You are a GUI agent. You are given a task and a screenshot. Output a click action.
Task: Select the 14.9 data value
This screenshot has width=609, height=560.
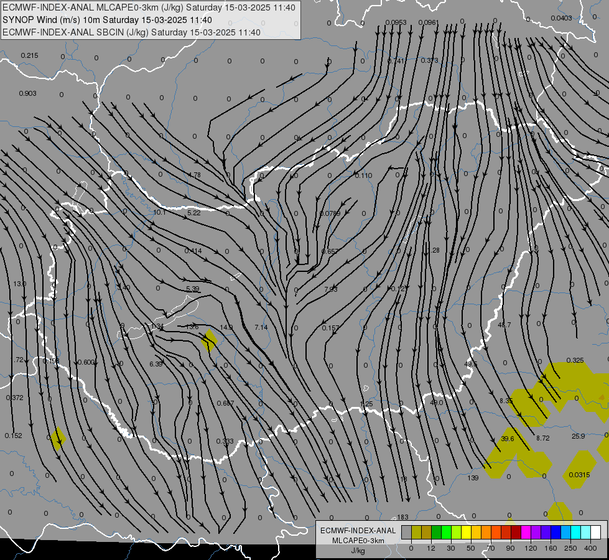tap(226, 328)
